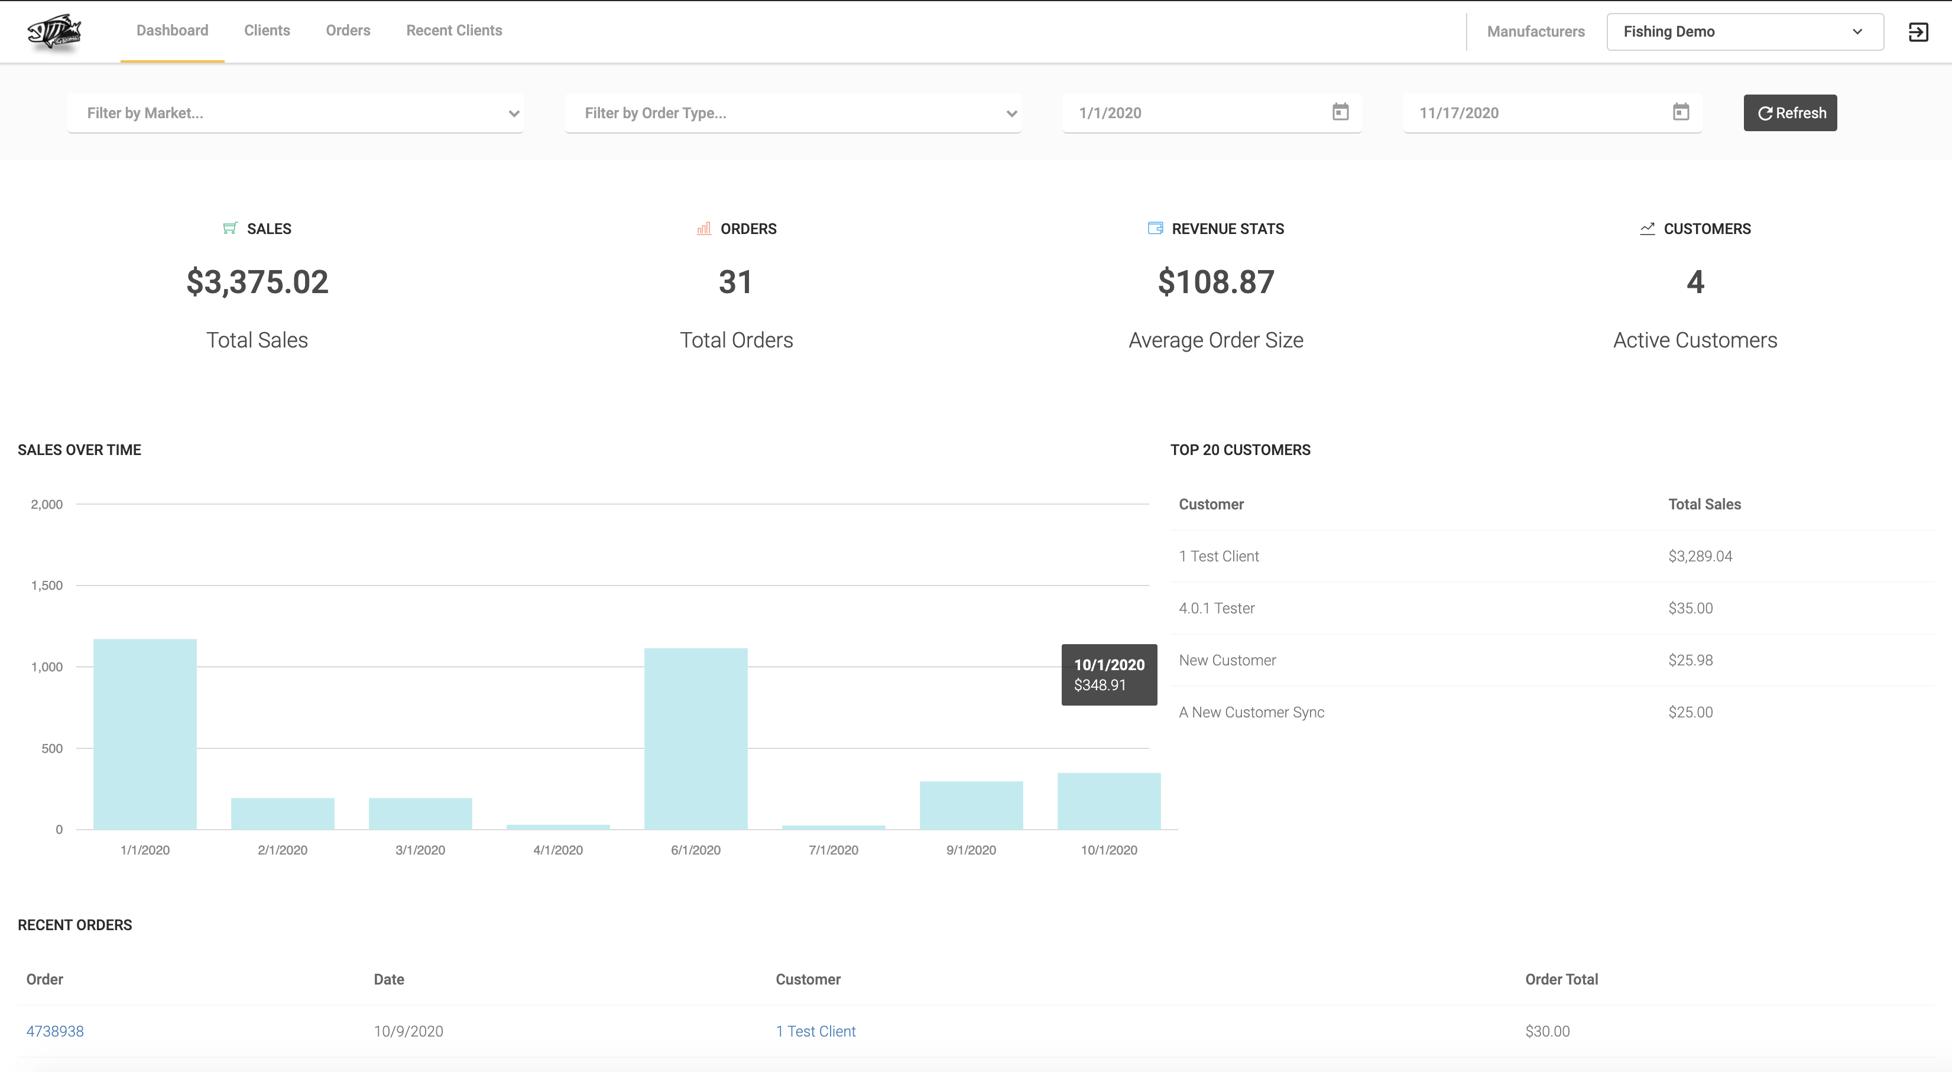
Task: Expand the Filter by Order Type dropdown
Action: (x=793, y=113)
